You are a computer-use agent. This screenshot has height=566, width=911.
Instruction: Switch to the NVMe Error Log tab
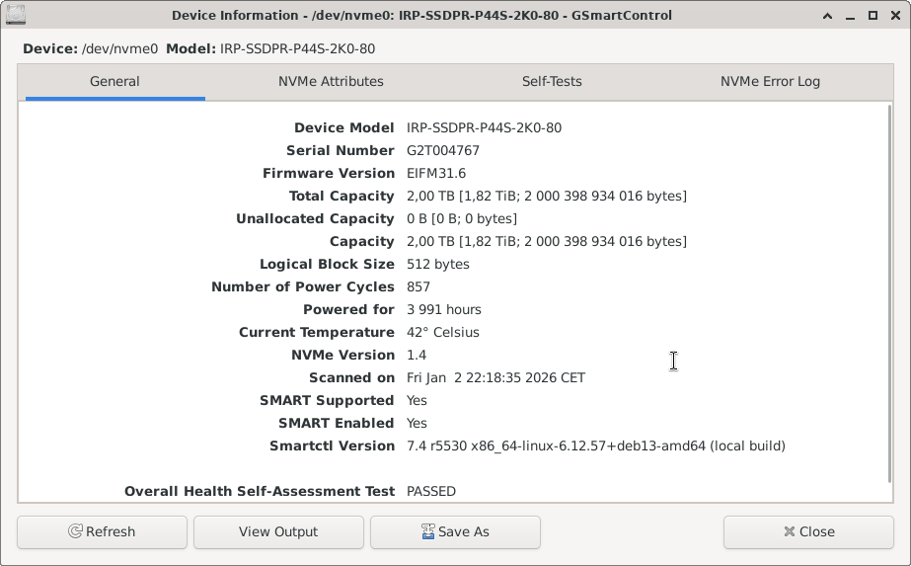coord(770,81)
